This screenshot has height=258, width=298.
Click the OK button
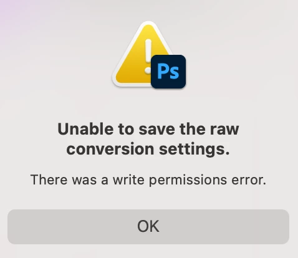click(148, 227)
